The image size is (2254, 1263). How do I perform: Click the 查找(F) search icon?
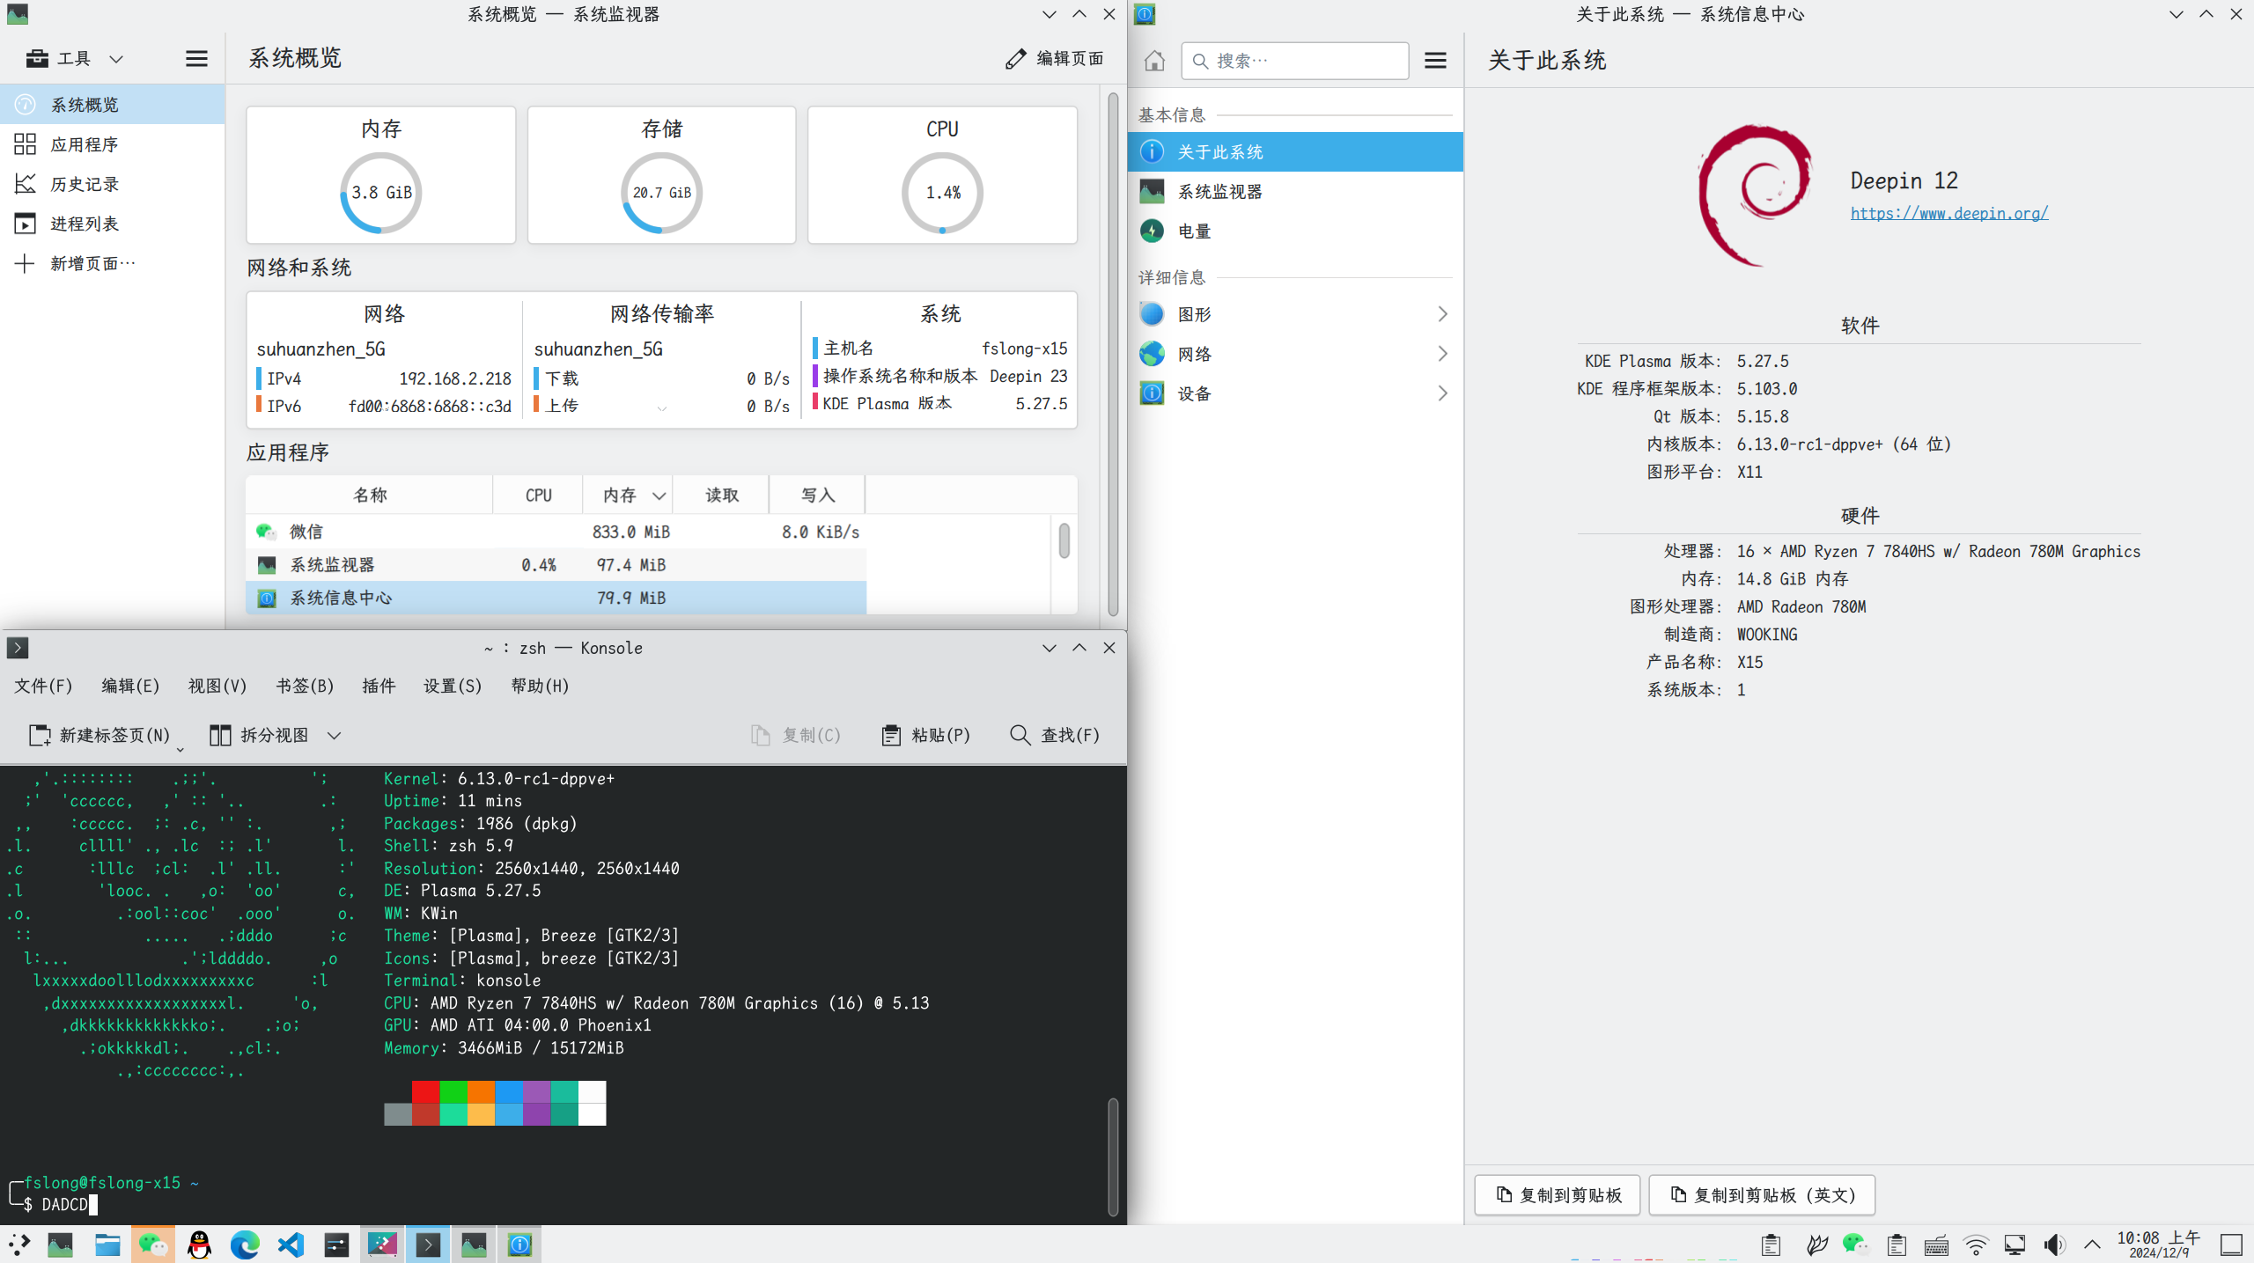click(x=1020, y=735)
